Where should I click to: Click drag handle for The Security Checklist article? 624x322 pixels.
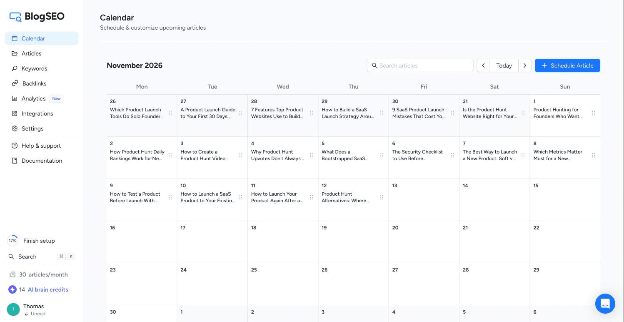click(452, 155)
